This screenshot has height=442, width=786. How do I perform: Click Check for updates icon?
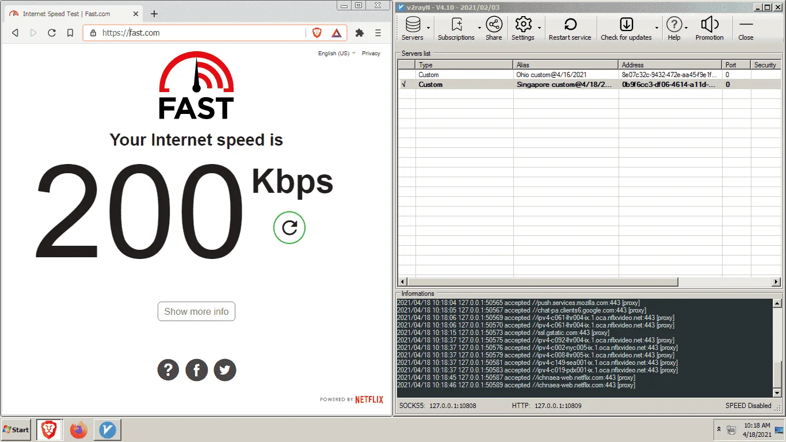pyautogui.click(x=626, y=28)
